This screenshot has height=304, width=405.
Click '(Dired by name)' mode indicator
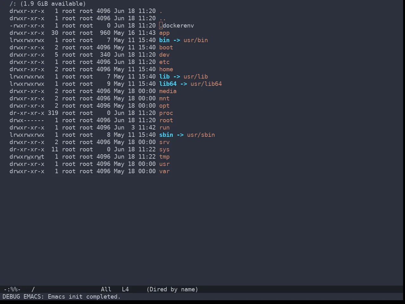point(172,289)
